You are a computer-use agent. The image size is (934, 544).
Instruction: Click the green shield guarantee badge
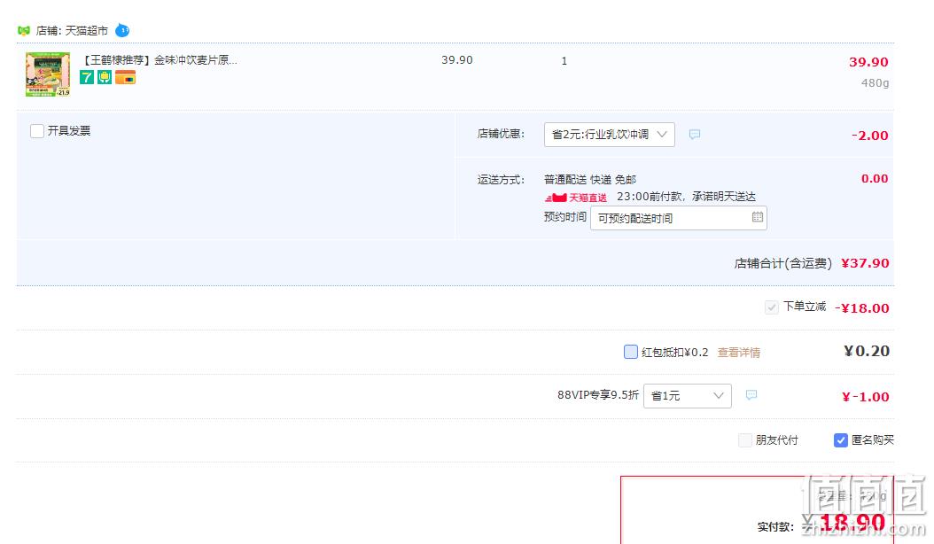point(105,77)
